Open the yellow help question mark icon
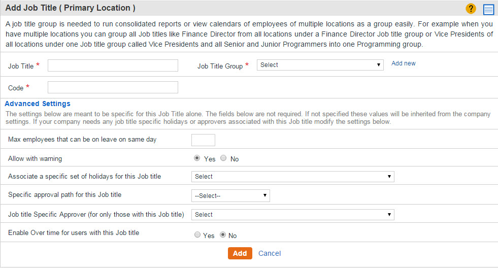The height and width of the screenshot is (268, 498). [x=471, y=9]
